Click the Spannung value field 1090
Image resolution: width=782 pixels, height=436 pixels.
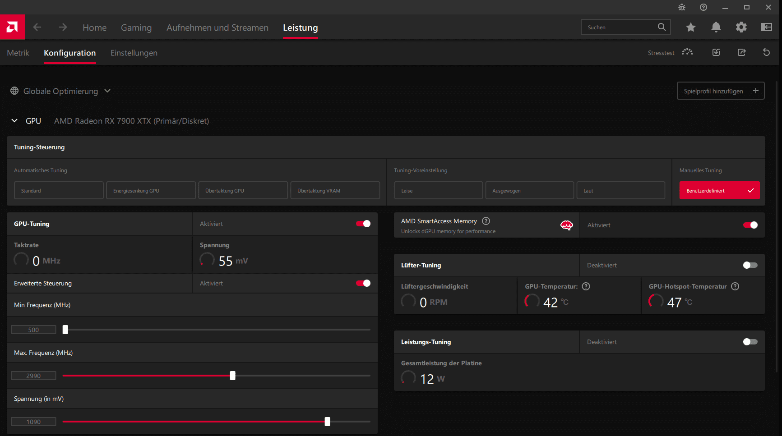tap(33, 422)
